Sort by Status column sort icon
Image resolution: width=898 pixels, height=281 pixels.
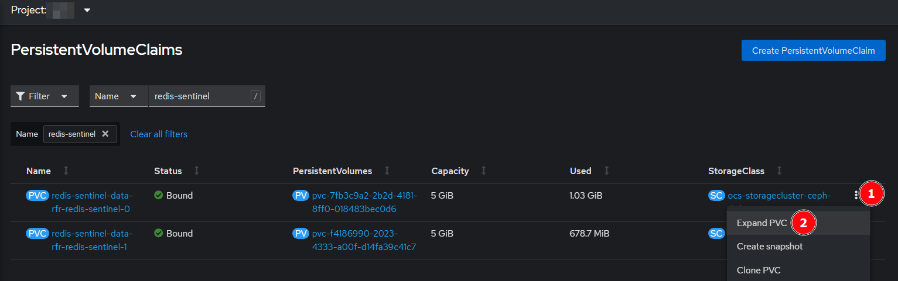coord(196,171)
